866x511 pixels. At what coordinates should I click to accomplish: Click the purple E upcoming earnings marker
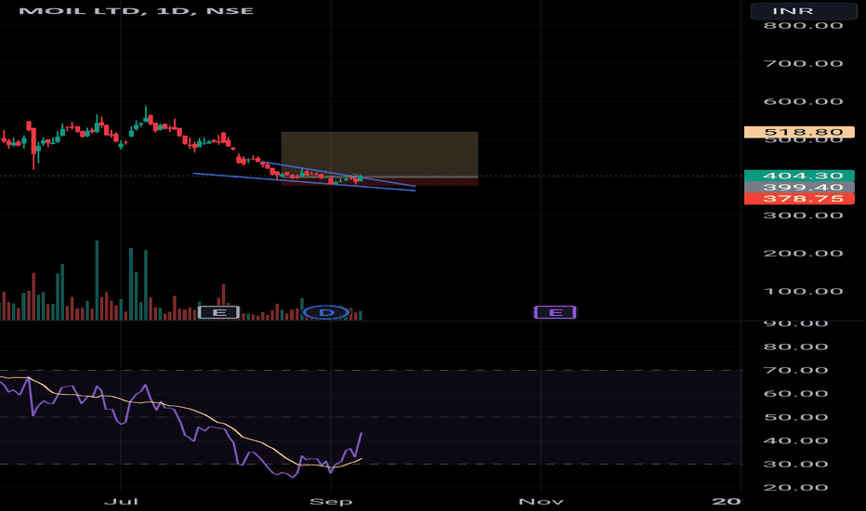(x=555, y=313)
